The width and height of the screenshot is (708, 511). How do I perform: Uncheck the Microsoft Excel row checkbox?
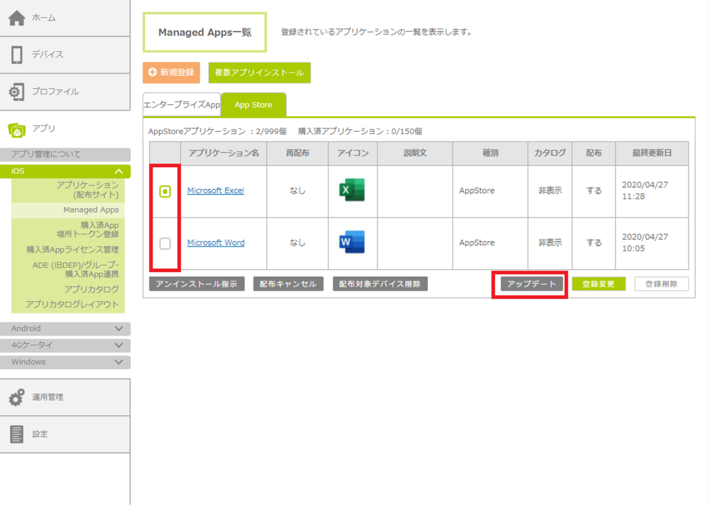[165, 191]
